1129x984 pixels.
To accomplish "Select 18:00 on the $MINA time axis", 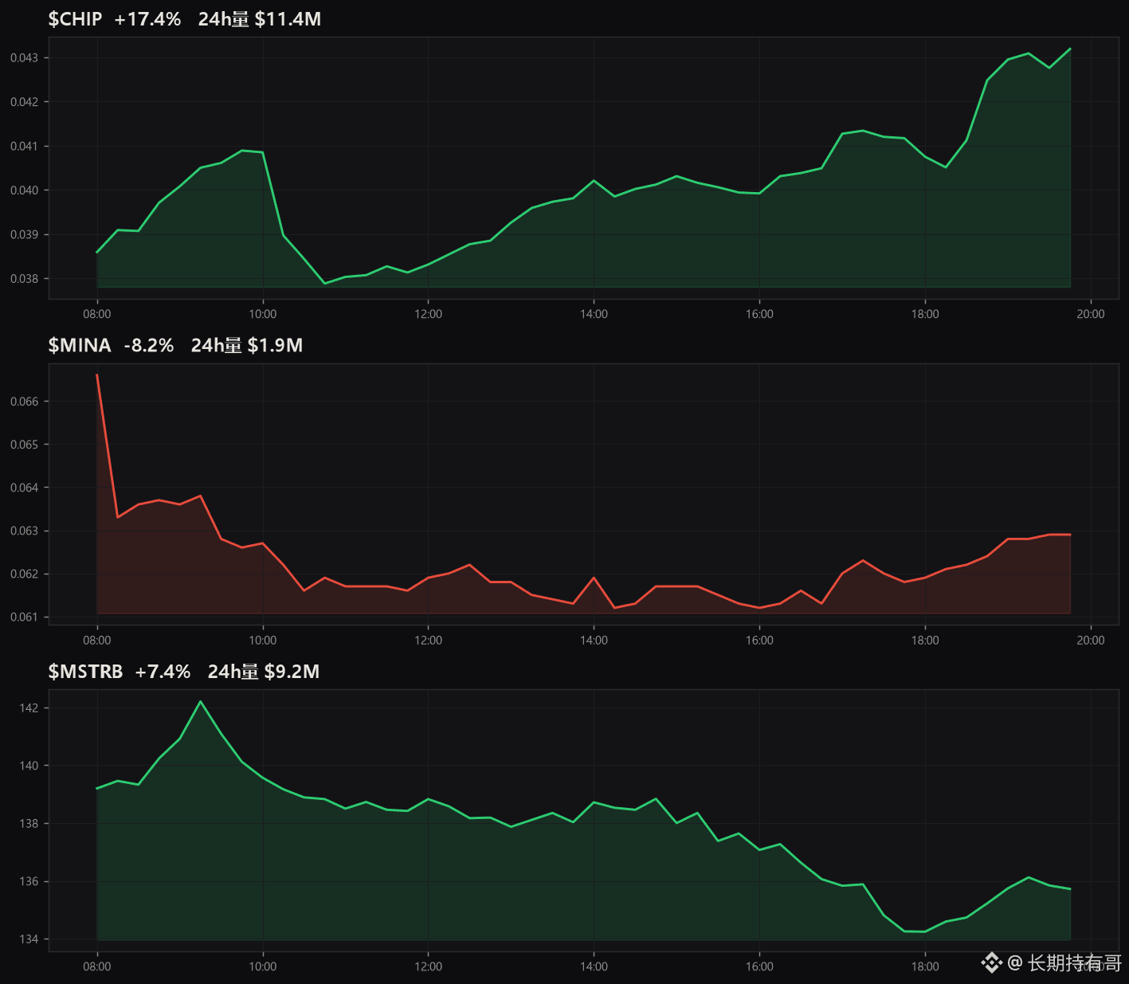I will click(x=925, y=641).
